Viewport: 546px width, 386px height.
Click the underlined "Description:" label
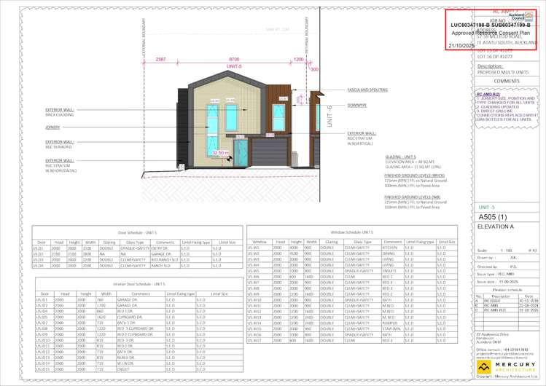point(490,66)
